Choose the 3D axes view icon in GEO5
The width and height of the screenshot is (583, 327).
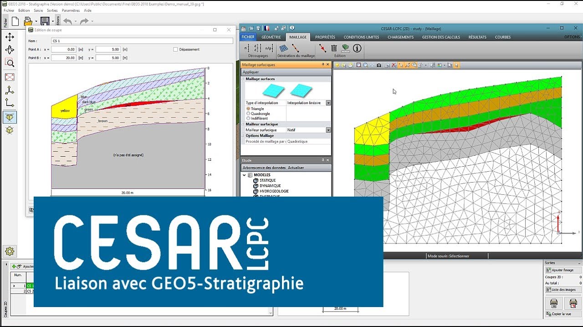click(10, 90)
